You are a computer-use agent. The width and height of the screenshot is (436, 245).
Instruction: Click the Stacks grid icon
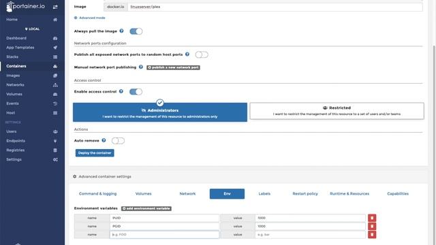pyautogui.click(x=55, y=57)
